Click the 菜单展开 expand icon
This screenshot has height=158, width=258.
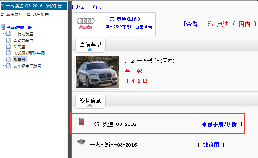click(x=2, y=15)
